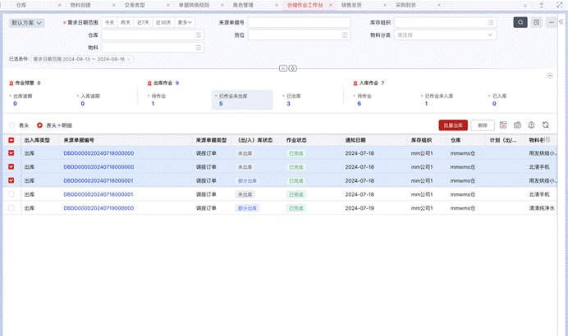Viewport: 568px width, 336px height.
Task: Expand the 更多 date range dropdown
Action: (186, 23)
